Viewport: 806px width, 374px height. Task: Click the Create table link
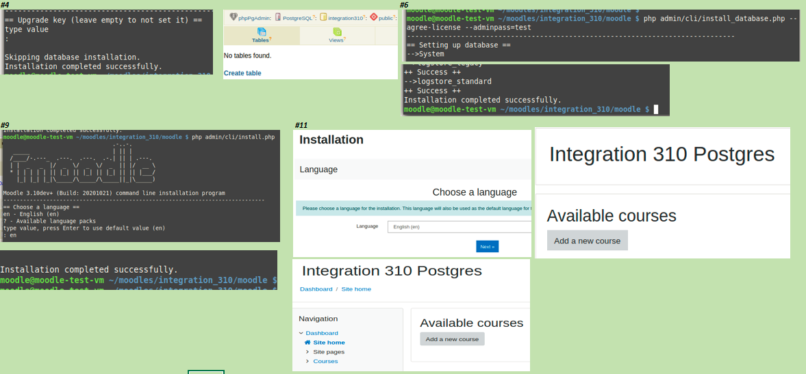[x=242, y=73]
